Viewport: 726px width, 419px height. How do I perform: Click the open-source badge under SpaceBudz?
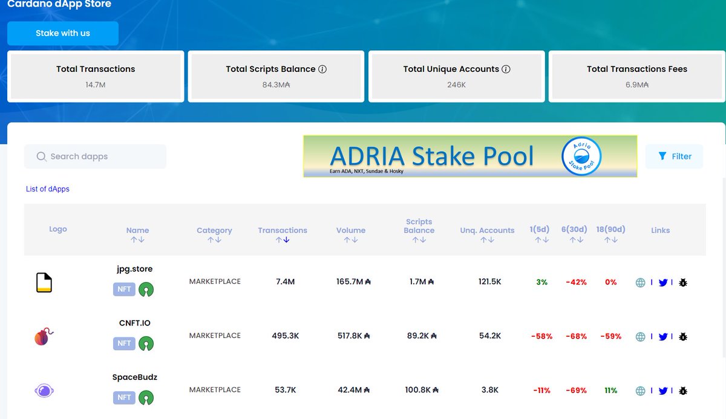[146, 398]
